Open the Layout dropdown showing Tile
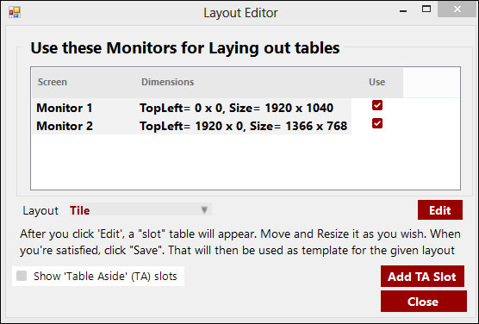479x324 pixels. point(140,210)
